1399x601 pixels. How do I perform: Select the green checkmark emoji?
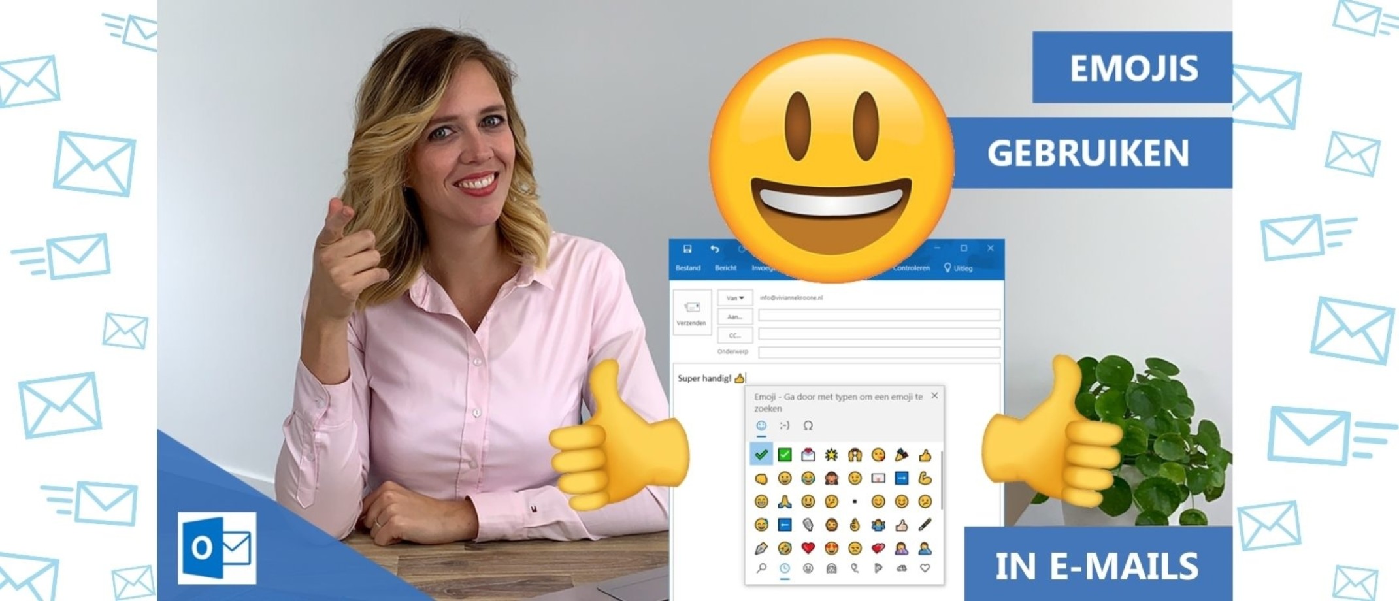[x=784, y=453]
